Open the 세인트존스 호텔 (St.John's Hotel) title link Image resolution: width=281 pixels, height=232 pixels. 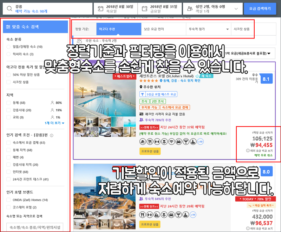166,76
